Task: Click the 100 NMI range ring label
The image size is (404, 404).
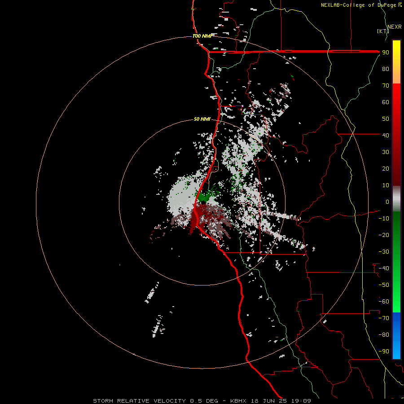Action: (x=202, y=36)
